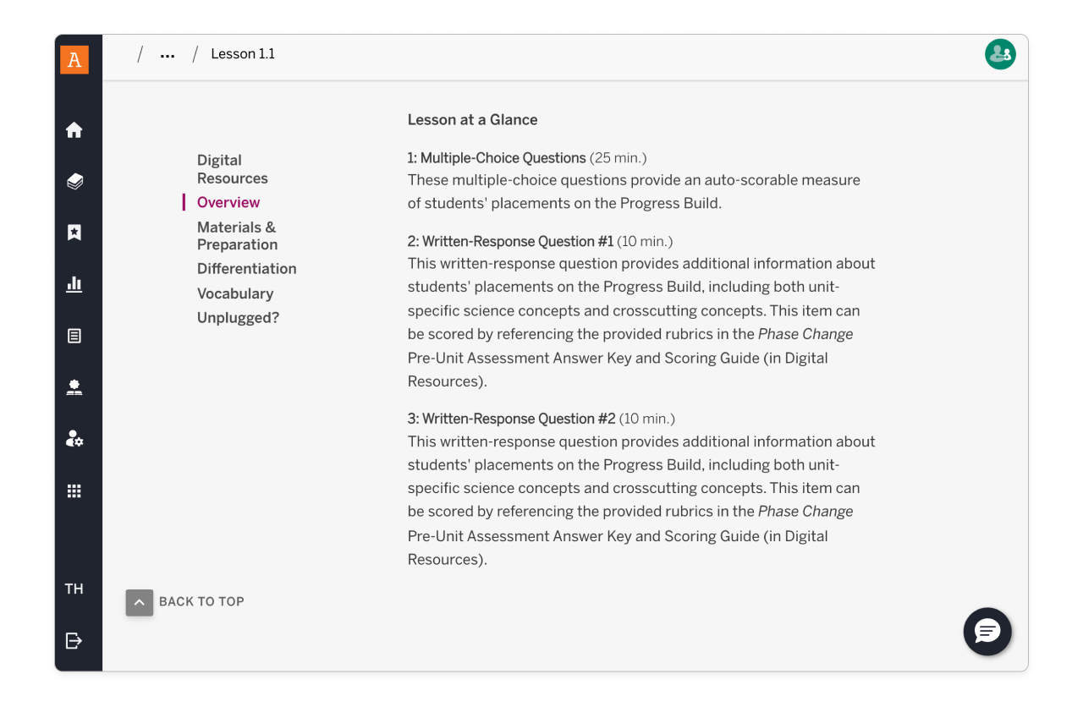Click the account settings person icon
The height and width of the screenshot is (707, 1083).
pyautogui.click(x=74, y=438)
